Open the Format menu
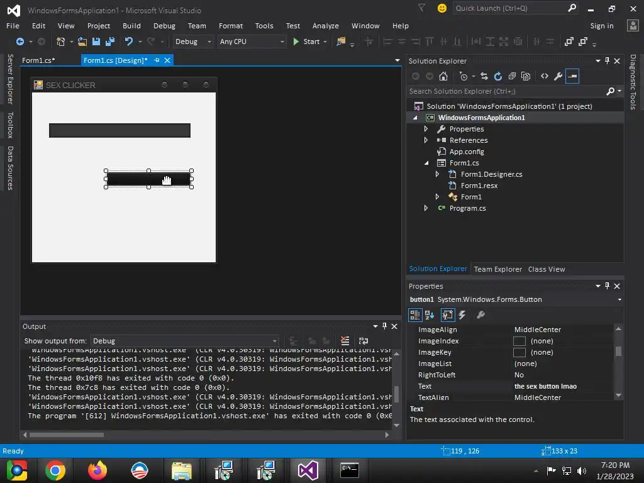The height and width of the screenshot is (483, 644). point(231,26)
